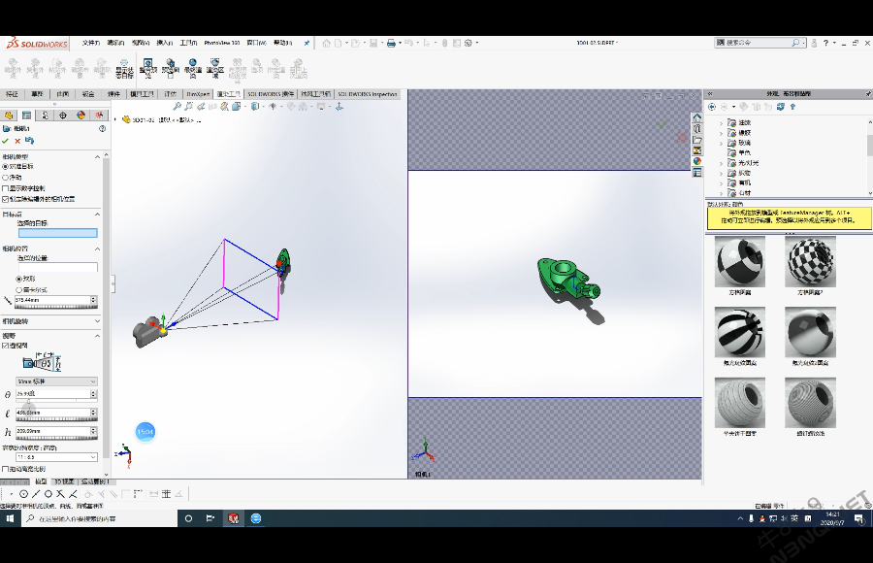The height and width of the screenshot is (563, 873).
Task: Expand the 有机 appearance folder
Action: coord(721,182)
